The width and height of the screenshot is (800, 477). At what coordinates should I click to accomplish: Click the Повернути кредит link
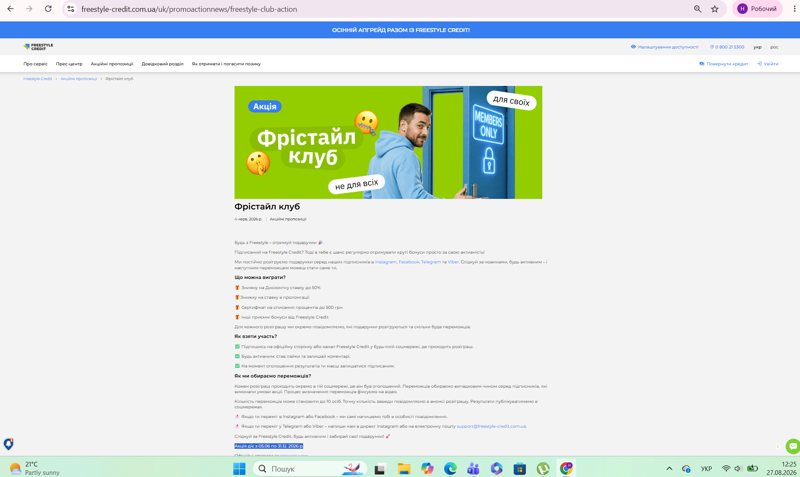(x=727, y=64)
